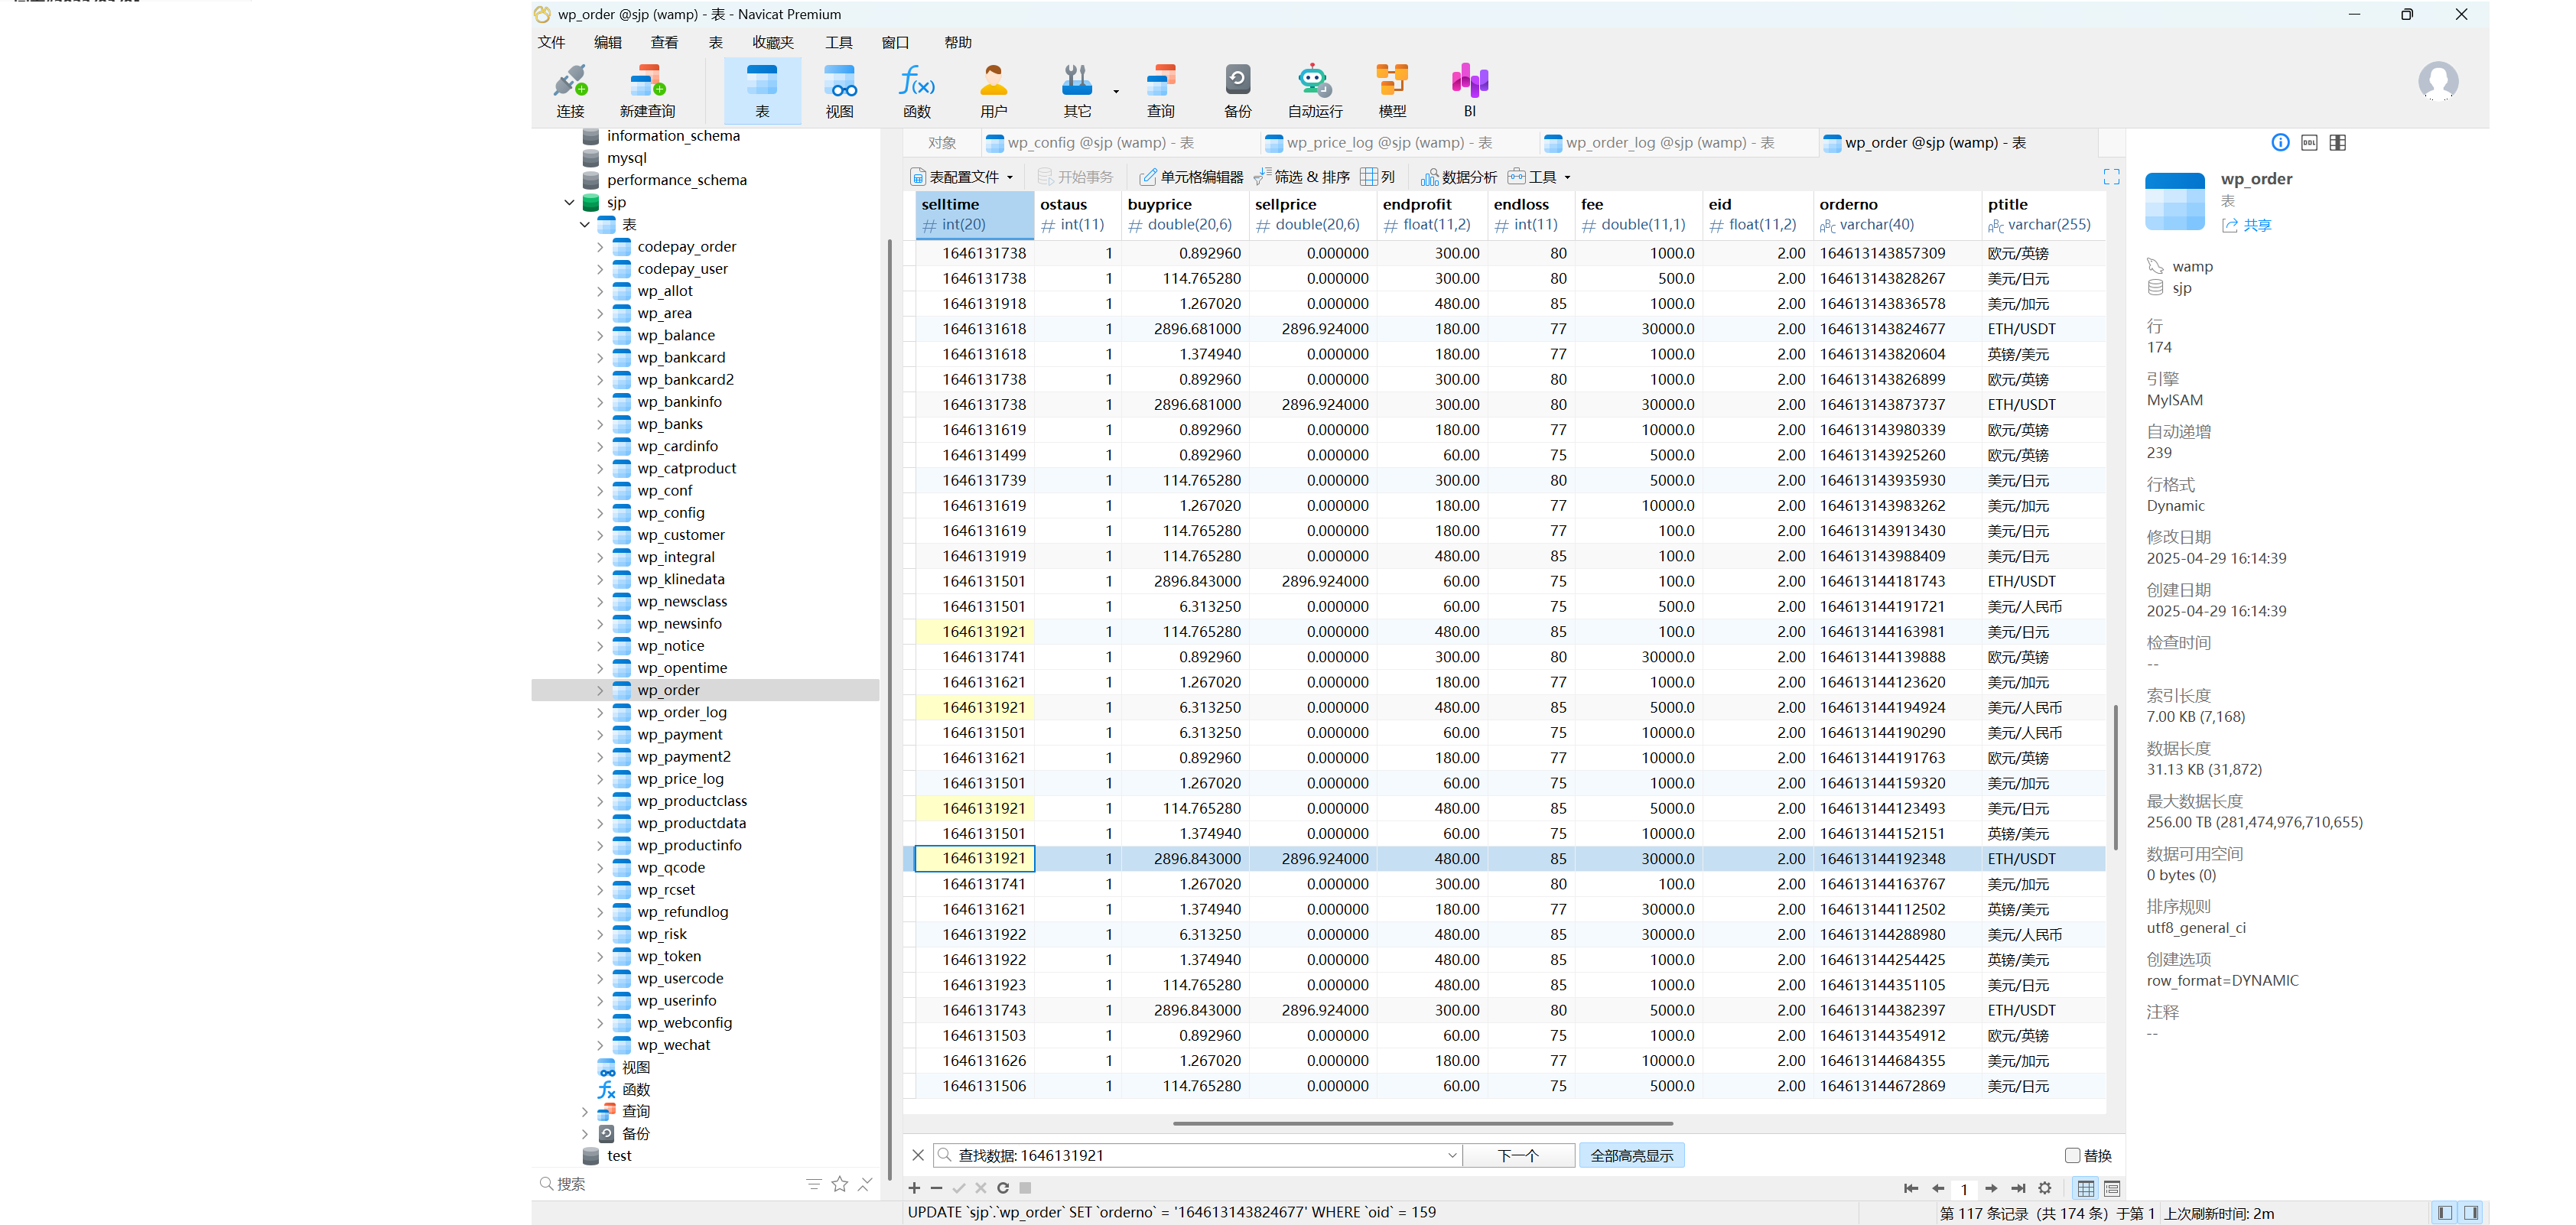This screenshot has width=2576, height=1225.
Task: Click the refresh records icon
Action: 1003,1188
